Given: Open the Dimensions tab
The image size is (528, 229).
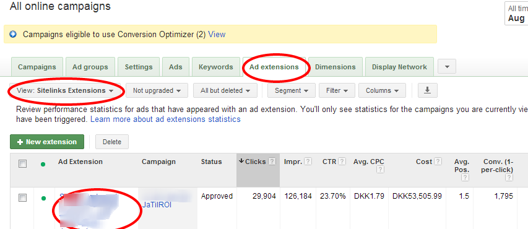Looking at the screenshot, I should click(x=335, y=67).
